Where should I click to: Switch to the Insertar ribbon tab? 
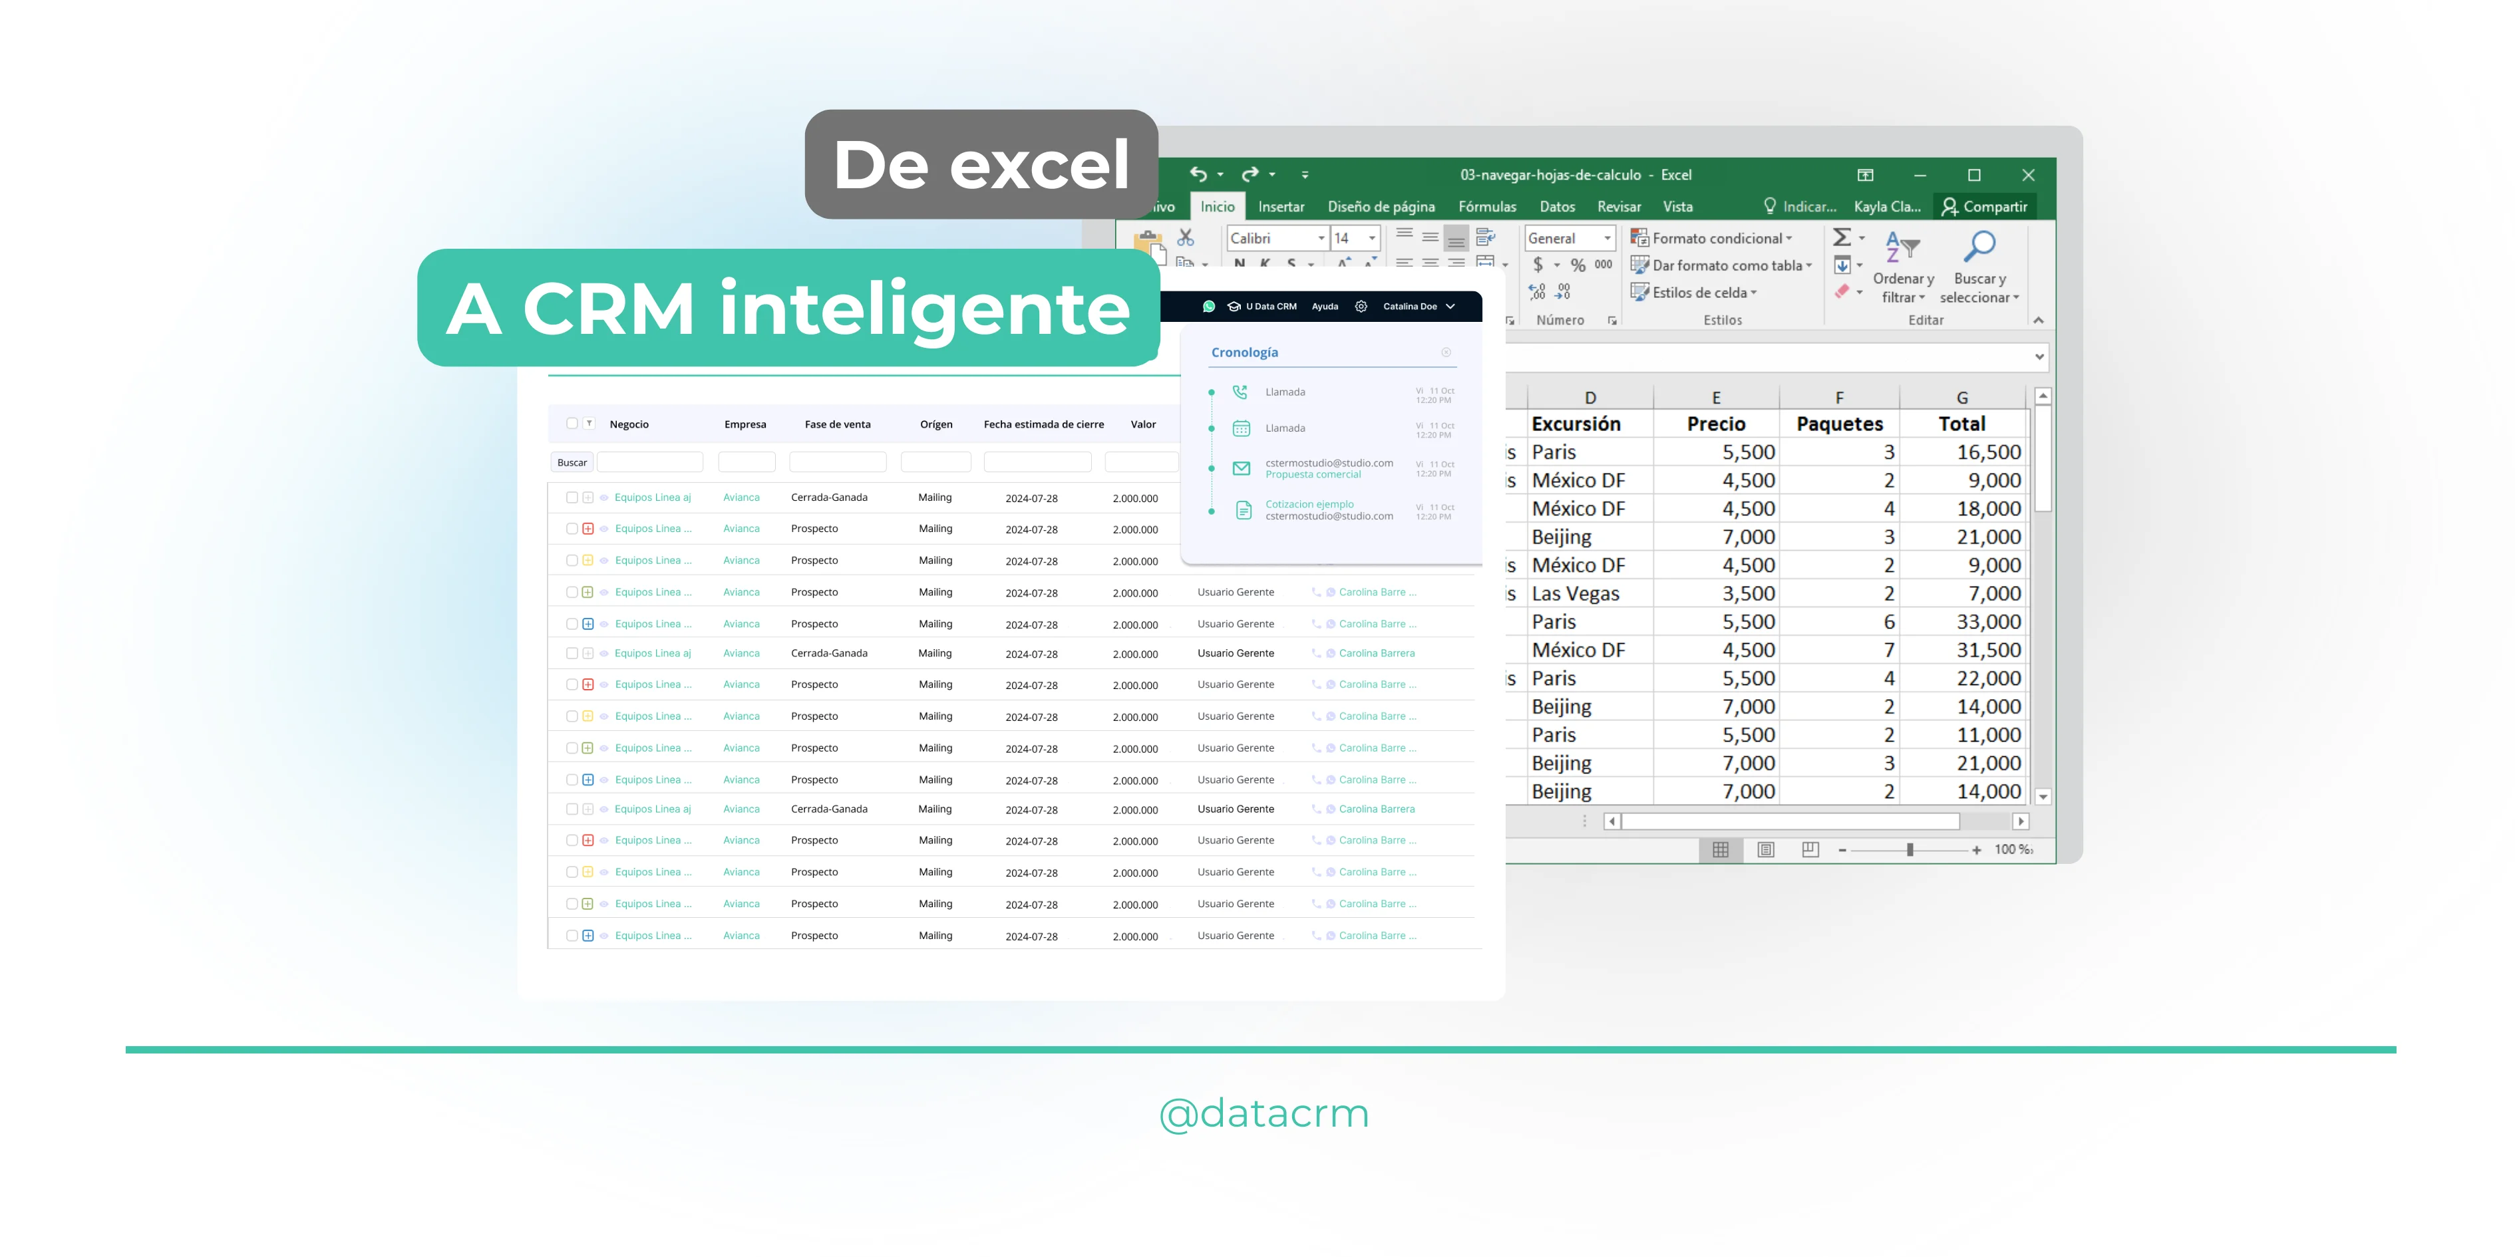click(1281, 207)
